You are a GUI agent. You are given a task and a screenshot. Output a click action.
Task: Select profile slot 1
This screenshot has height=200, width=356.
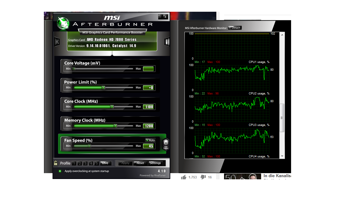pos(74,163)
